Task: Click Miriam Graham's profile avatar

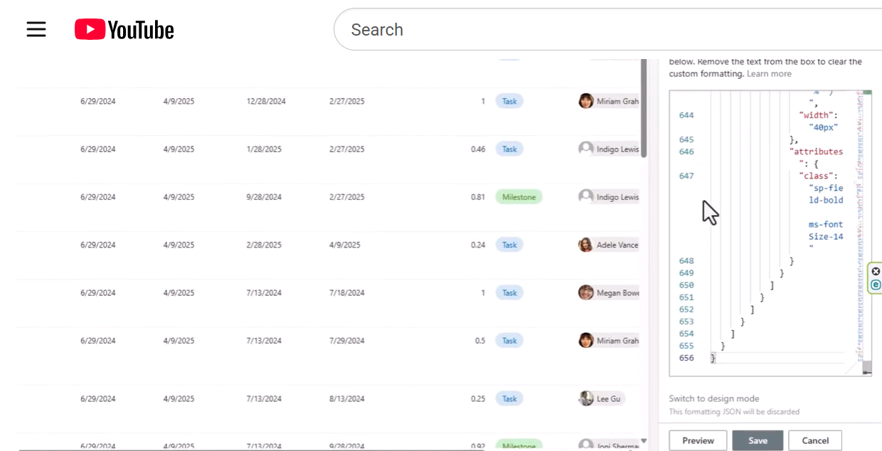Action: pyautogui.click(x=585, y=101)
